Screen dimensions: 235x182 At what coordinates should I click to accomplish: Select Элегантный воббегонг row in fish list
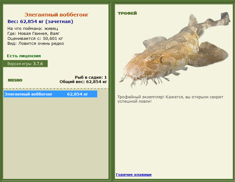point(50,94)
